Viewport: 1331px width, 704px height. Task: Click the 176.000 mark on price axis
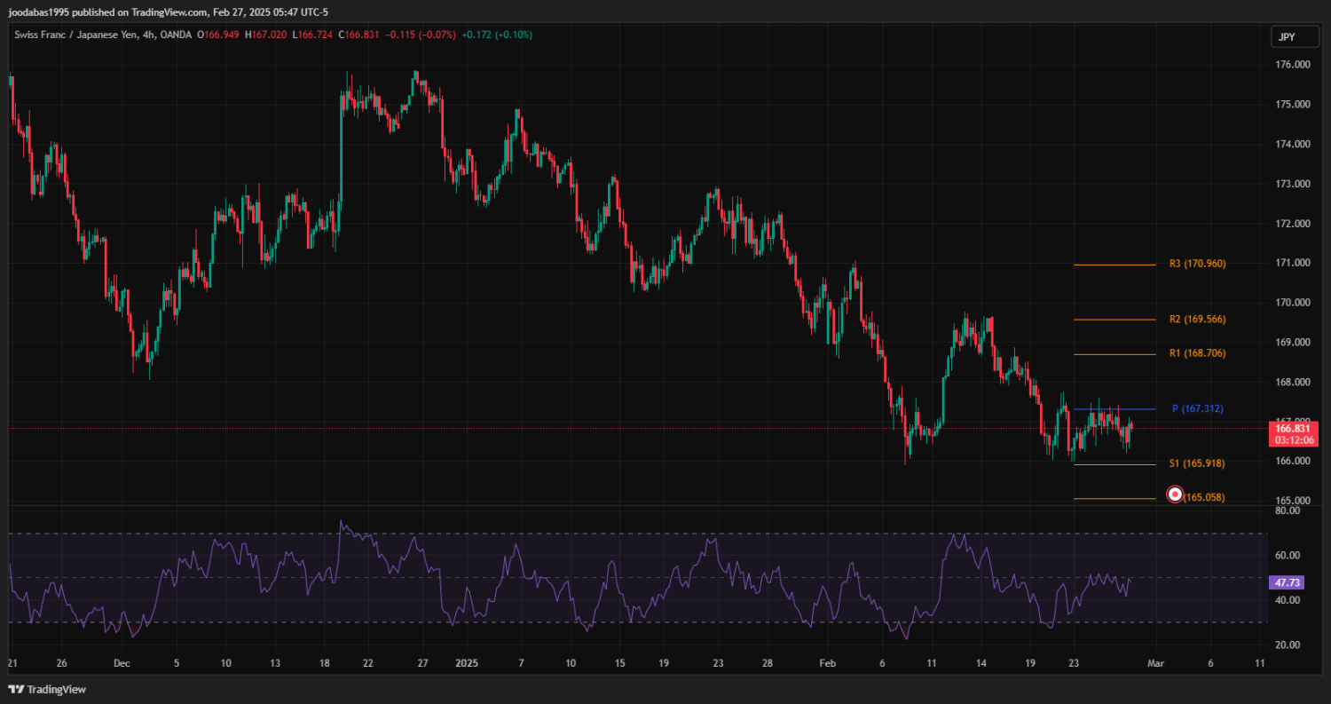[1293, 65]
